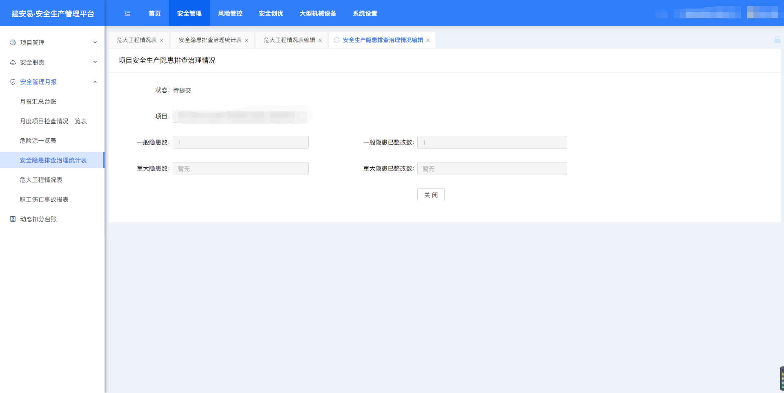Screen dimensions: 784x393
Task: Click the 一般隐患数 input field
Action: tap(241, 142)
